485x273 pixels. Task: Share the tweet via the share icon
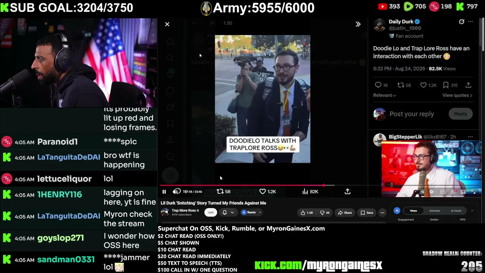pos(468,85)
